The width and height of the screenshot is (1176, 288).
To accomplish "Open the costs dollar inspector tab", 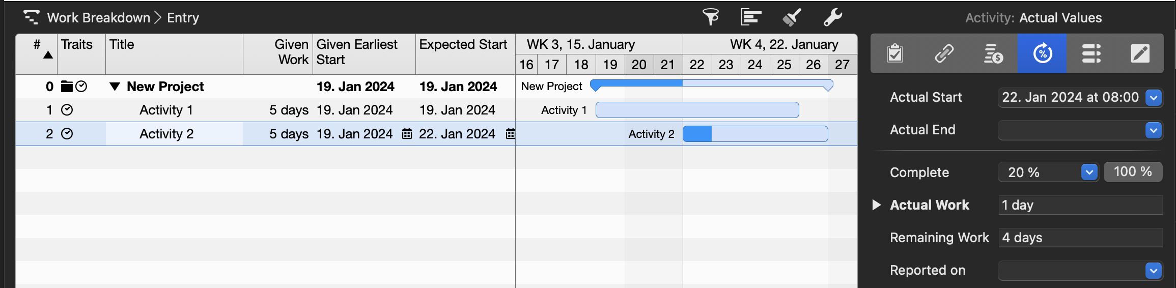I will tap(993, 53).
